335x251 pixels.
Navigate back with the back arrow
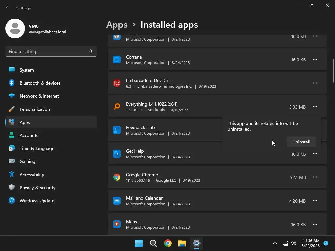[8, 8]
